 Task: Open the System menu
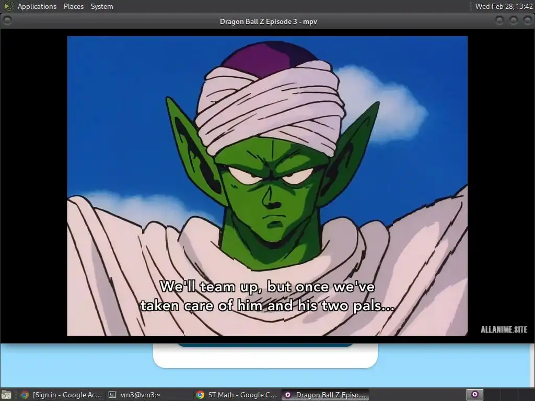coord(102,6)
